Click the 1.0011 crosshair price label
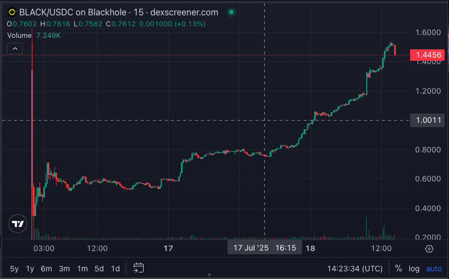 427,120
